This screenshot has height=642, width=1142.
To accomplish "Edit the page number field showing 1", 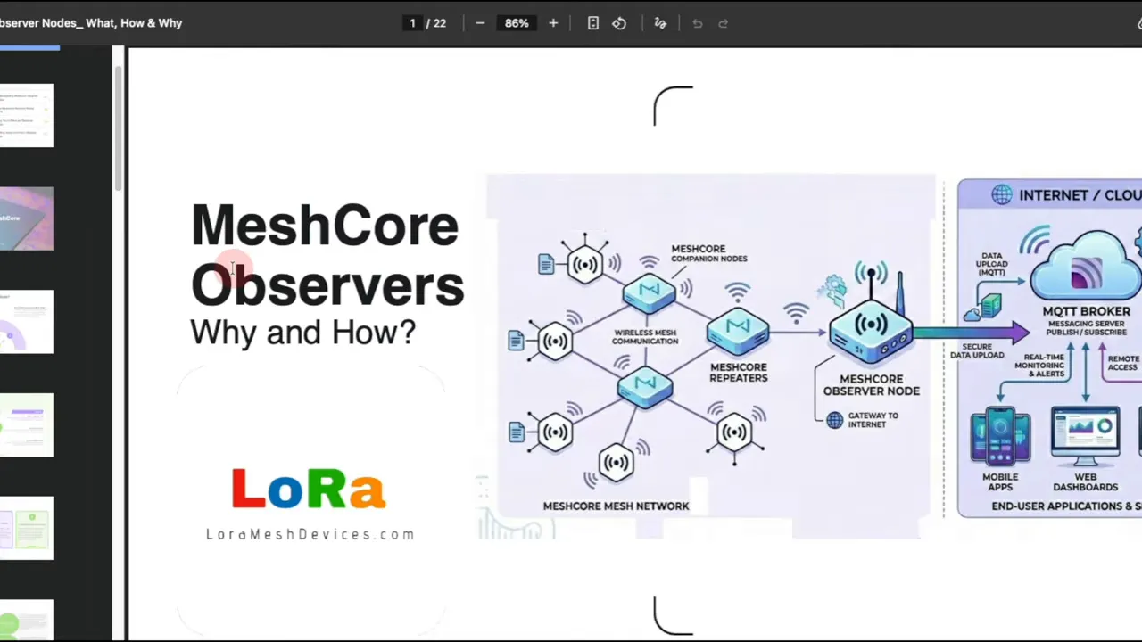I will (412, 23).
